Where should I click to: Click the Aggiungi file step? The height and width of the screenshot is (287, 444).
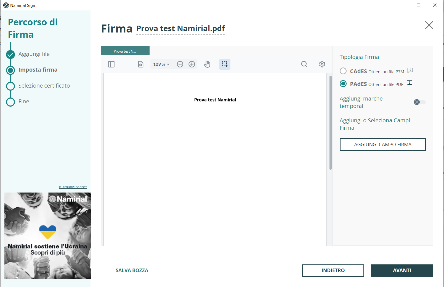(34, 54)
